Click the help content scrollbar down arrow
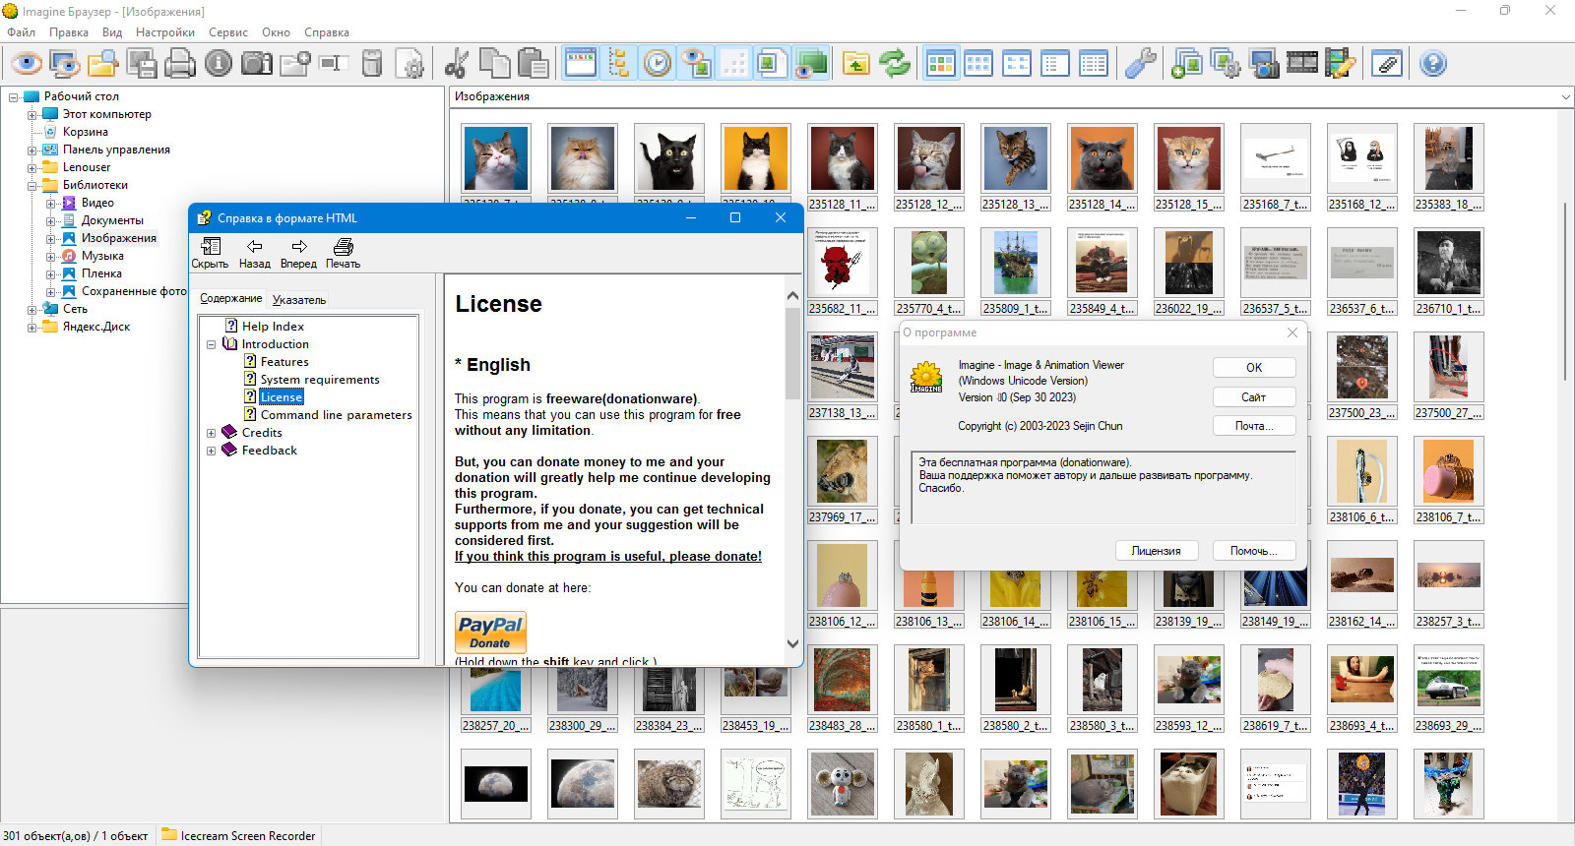1575x846 pixels. [792, 643]
